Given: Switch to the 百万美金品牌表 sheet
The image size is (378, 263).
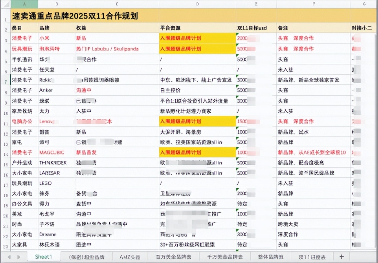Looking at the screenshot, I should (174, 256).
